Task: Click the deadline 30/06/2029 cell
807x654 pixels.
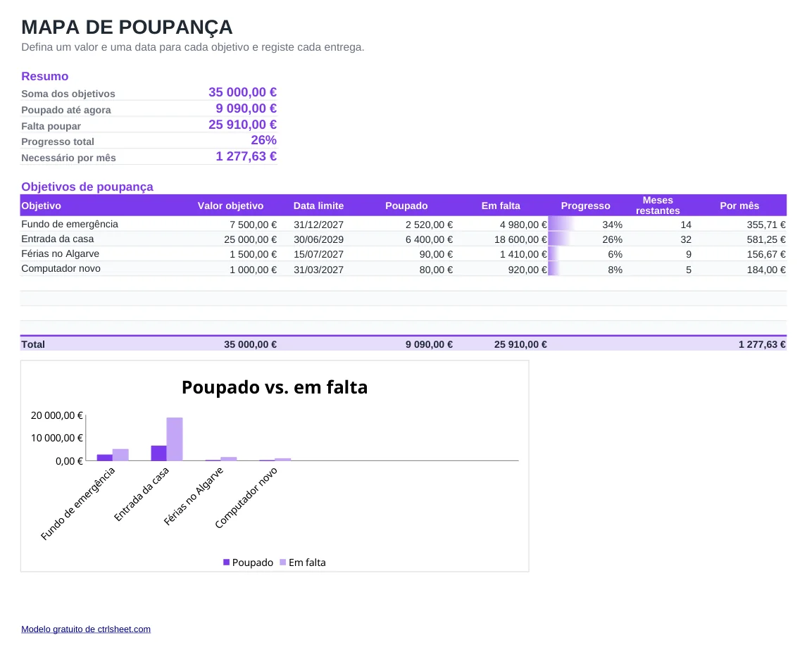Action: (x=318, y=240)
